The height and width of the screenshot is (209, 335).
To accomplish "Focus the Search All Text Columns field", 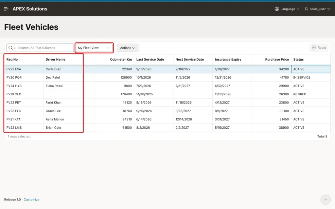I will point(45,48).
